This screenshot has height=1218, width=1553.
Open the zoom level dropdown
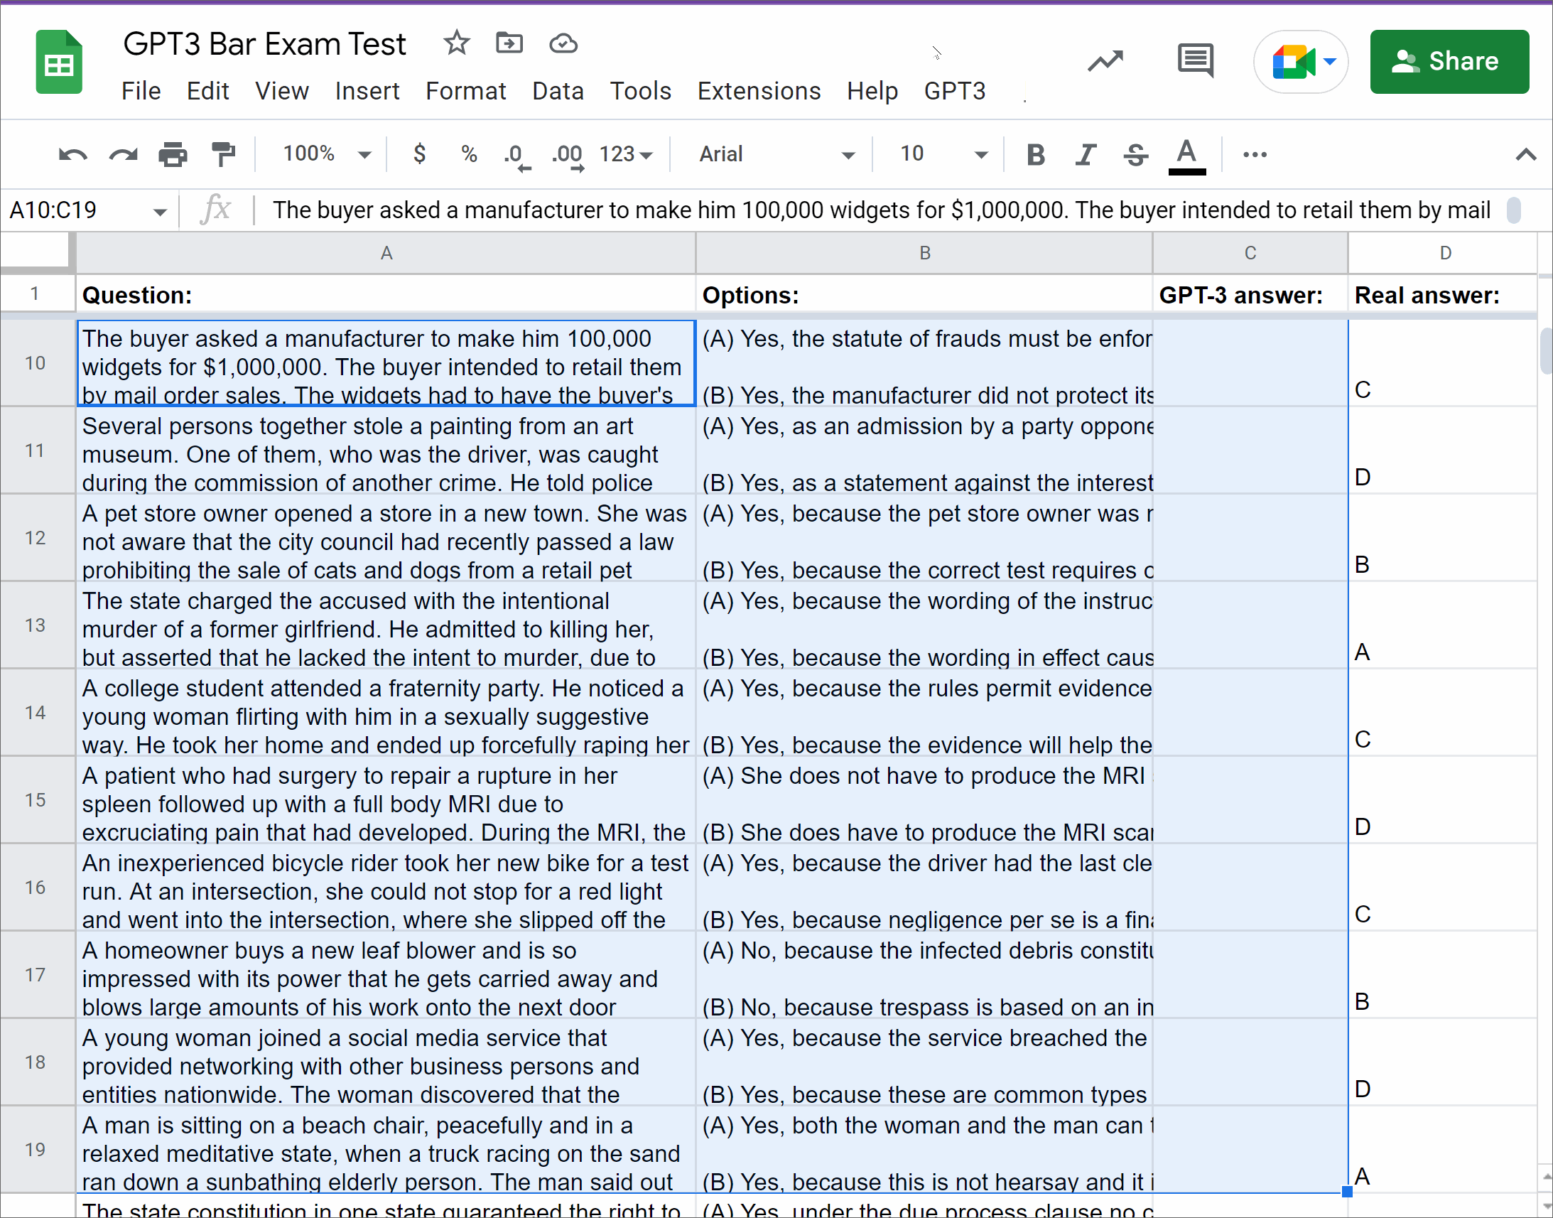click(327, 153)
